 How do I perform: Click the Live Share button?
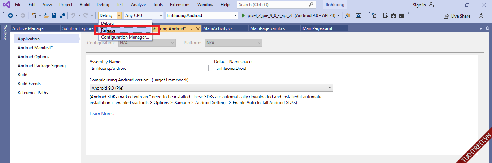click(457, 16)
